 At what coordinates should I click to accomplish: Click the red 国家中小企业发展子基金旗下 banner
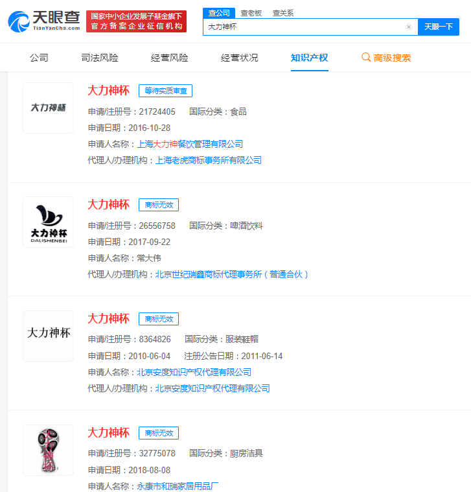(x=137, y=21)
